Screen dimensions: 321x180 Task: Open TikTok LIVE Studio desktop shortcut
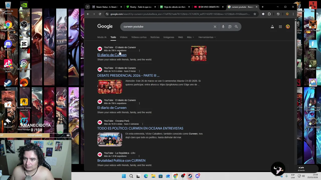(x=8, y=66)
